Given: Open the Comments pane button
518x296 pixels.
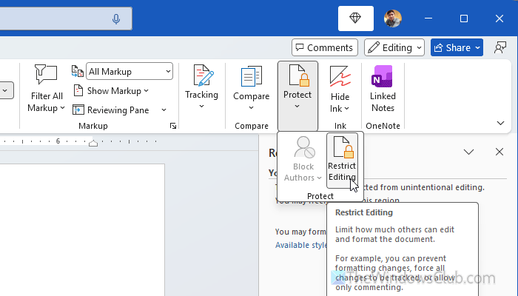Looking at the screenshot, I should click(325, 47).
